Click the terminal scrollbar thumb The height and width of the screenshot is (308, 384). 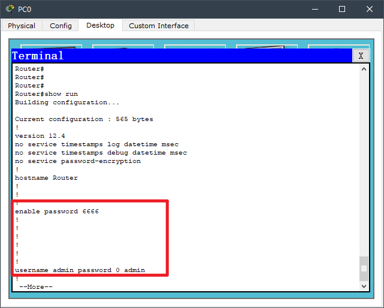364,268
